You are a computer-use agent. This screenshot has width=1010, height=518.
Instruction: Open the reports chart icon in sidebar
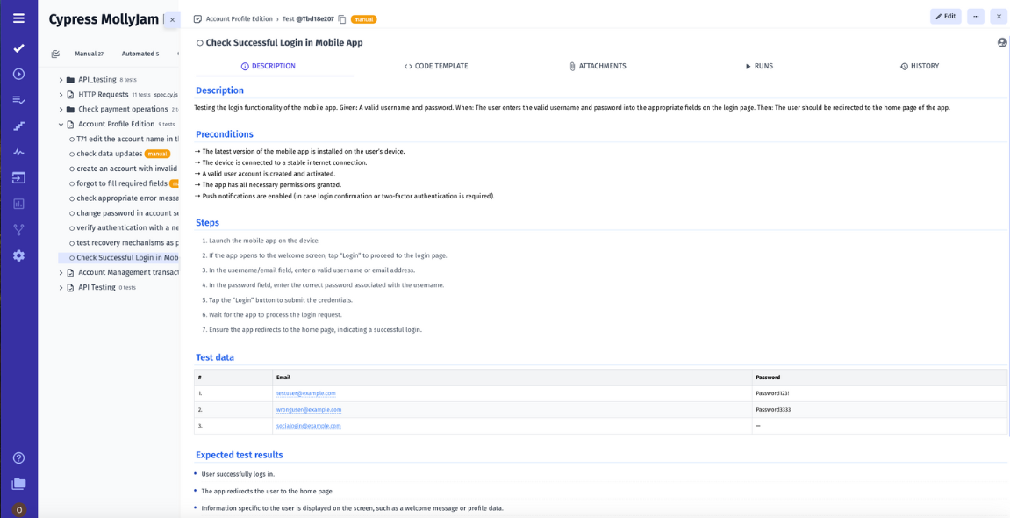(x=18, y=202)
